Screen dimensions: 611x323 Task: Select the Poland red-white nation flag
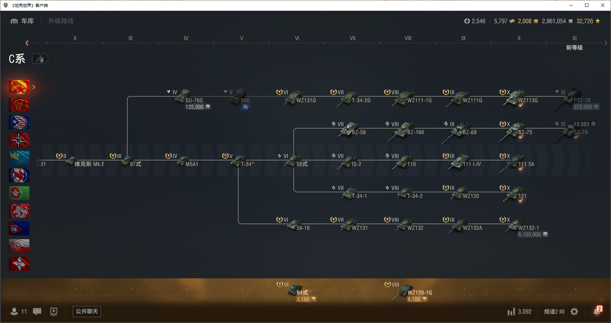click(x=19, y=246)
